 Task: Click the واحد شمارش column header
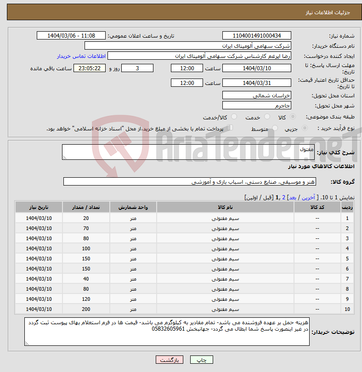133,207
